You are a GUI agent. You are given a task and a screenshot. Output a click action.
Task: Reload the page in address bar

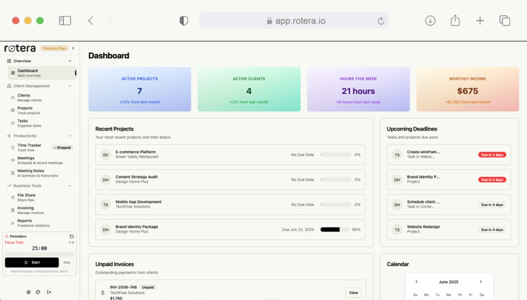tap(381, 21)
